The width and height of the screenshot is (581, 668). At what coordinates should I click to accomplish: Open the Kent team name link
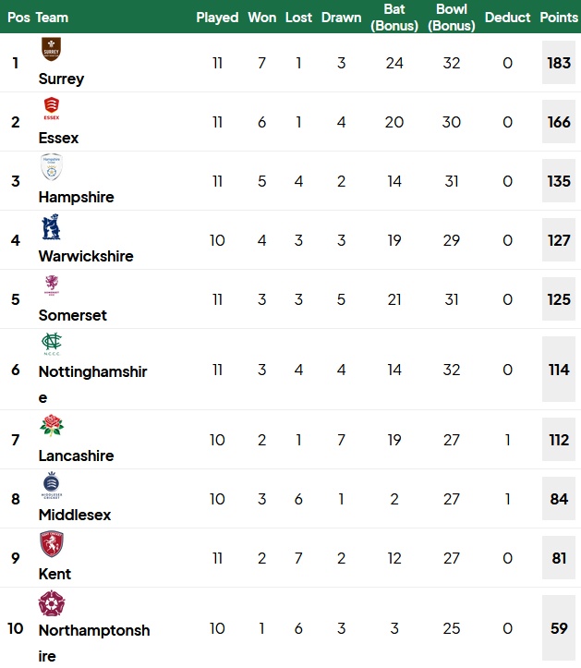pos(54,574)
